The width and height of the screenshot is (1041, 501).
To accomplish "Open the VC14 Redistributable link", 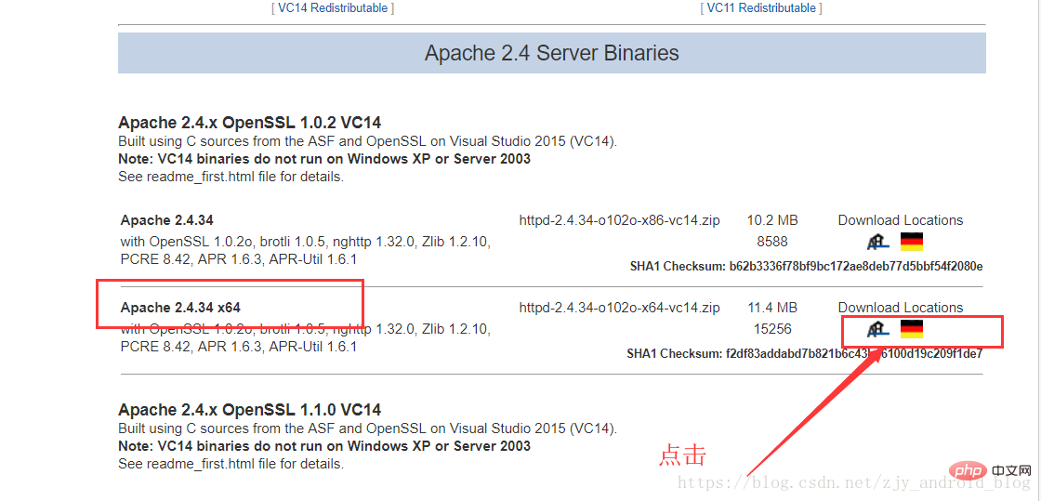I will [x=333, y=8].
